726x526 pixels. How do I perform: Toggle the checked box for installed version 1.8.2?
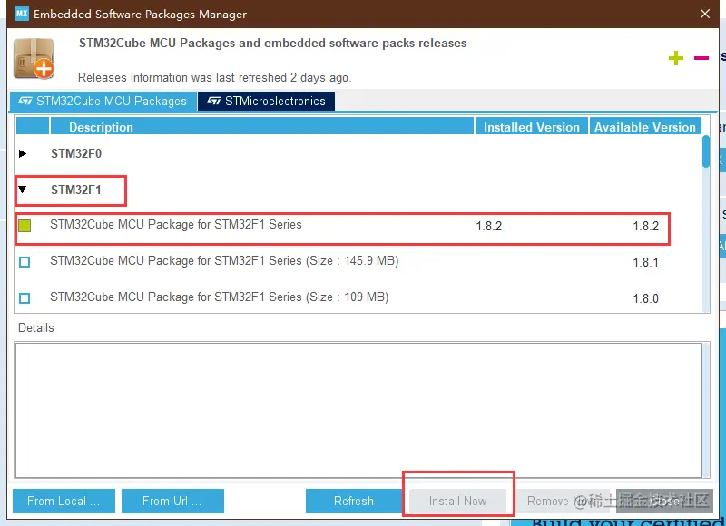25,226
